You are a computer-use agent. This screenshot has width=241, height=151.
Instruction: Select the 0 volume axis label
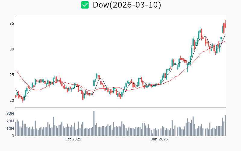click(13, 136)
